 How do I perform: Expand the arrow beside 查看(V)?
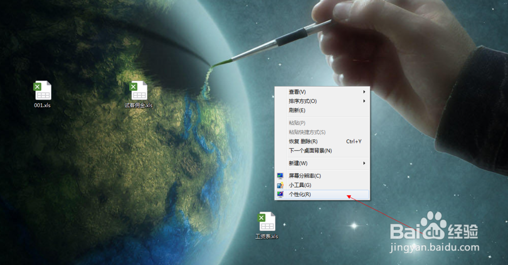coord(364,92)
